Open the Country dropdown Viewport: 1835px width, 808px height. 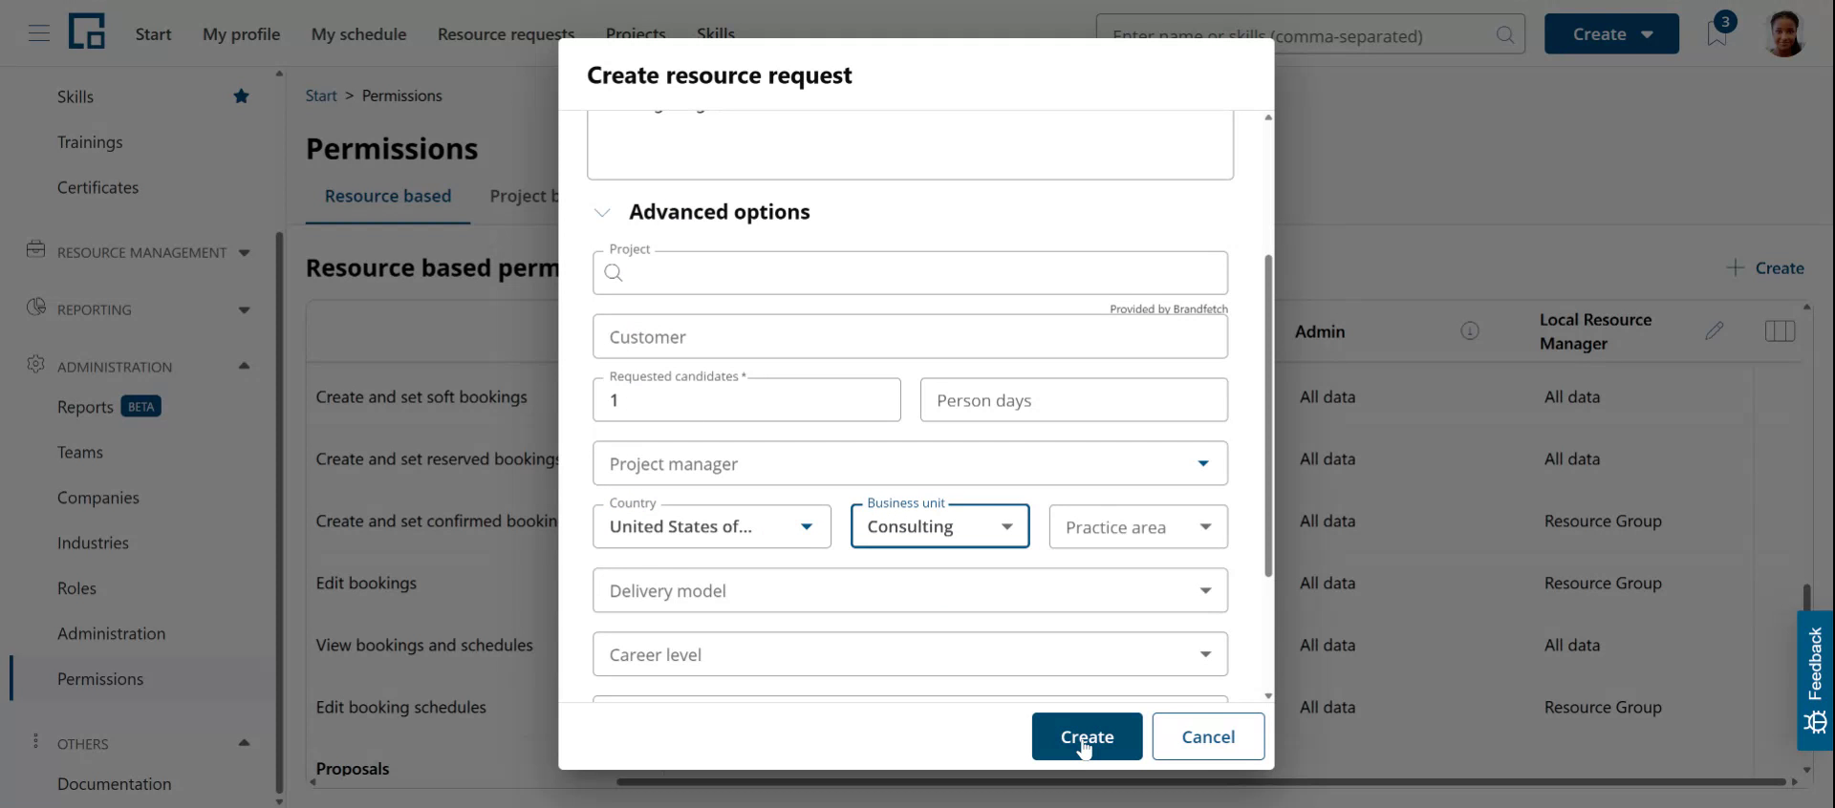coord(712,526)
